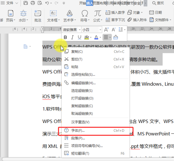The width and height of the screenshot is (174, 161).
Task: Select 打开超链接(O) menu entry
Action: tap(95, 98)
